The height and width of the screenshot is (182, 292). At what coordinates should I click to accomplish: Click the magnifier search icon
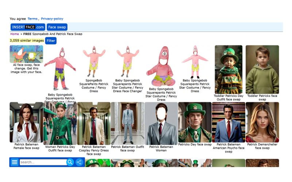point(70,162)
